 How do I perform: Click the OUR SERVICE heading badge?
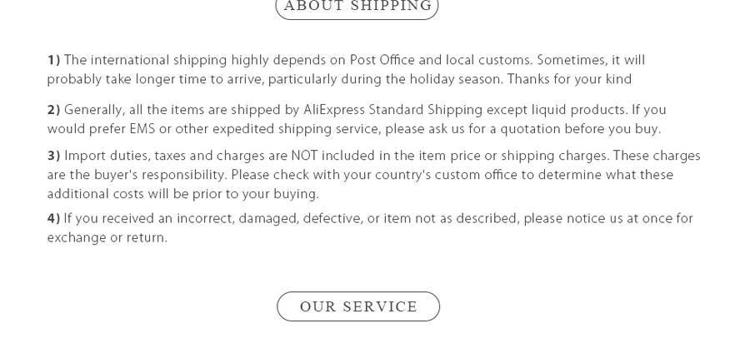click(x=358, y=306)
